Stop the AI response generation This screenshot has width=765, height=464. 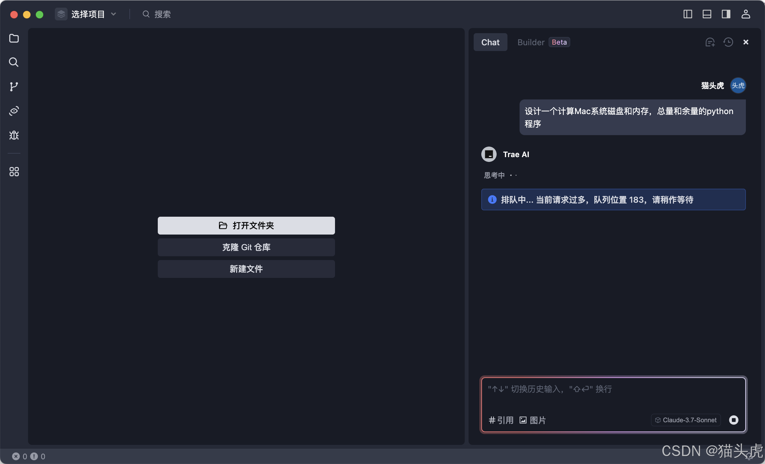(x=733, y=420)
